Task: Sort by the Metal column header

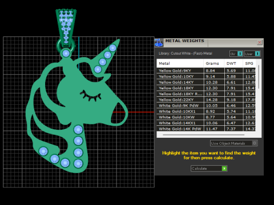Action: pyautogui.click(x=180, y=63)
